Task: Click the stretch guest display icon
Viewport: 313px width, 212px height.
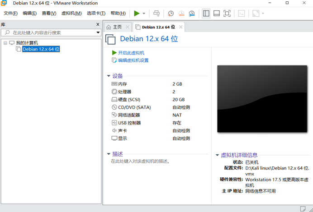Action: click(x=256, y=14)
